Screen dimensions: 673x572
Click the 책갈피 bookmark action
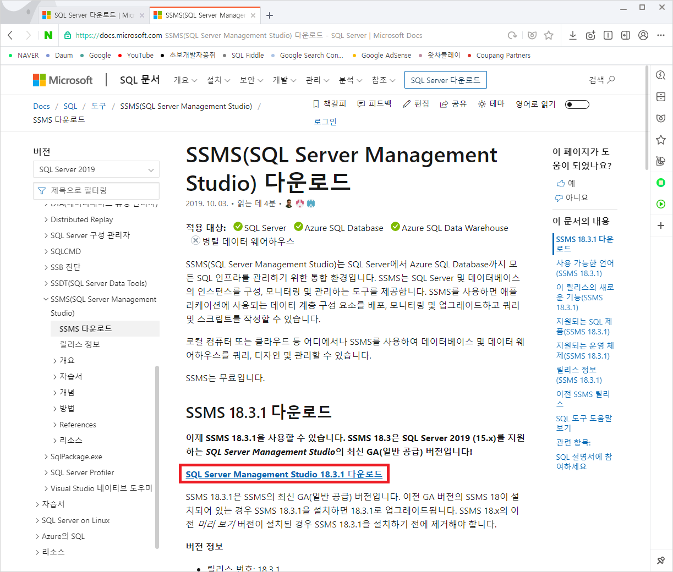coord(329,103)
